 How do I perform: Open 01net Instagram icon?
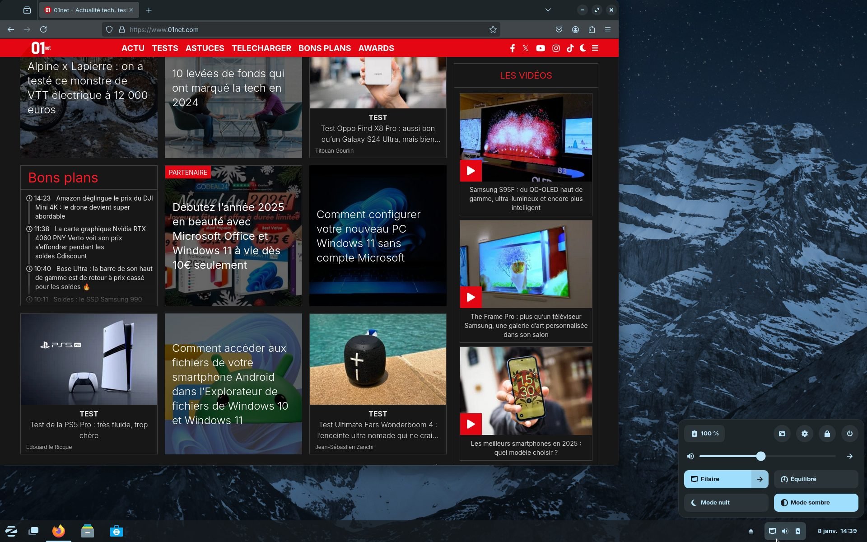click(x=556, y=48)
